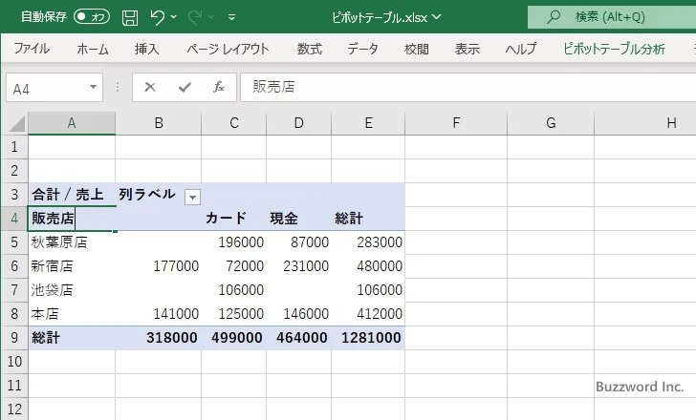Viewport: 696px width, 420px height.
Task: Click the 池袋店 row label
Action: click(x=72, y=290)
